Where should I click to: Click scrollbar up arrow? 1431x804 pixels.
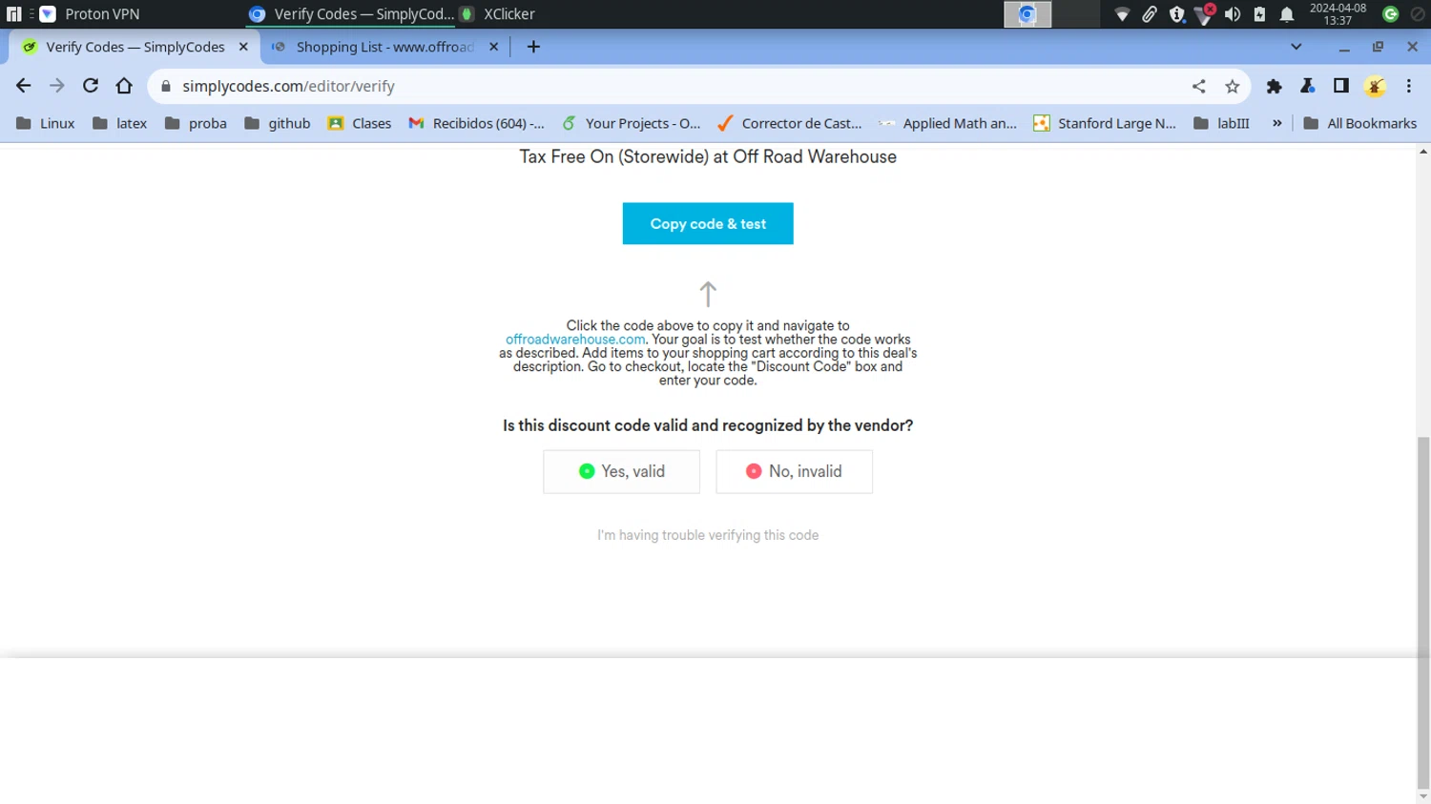click(1423, 152)
